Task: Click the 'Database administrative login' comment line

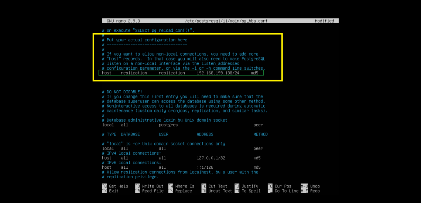Action: coord(165,120)
